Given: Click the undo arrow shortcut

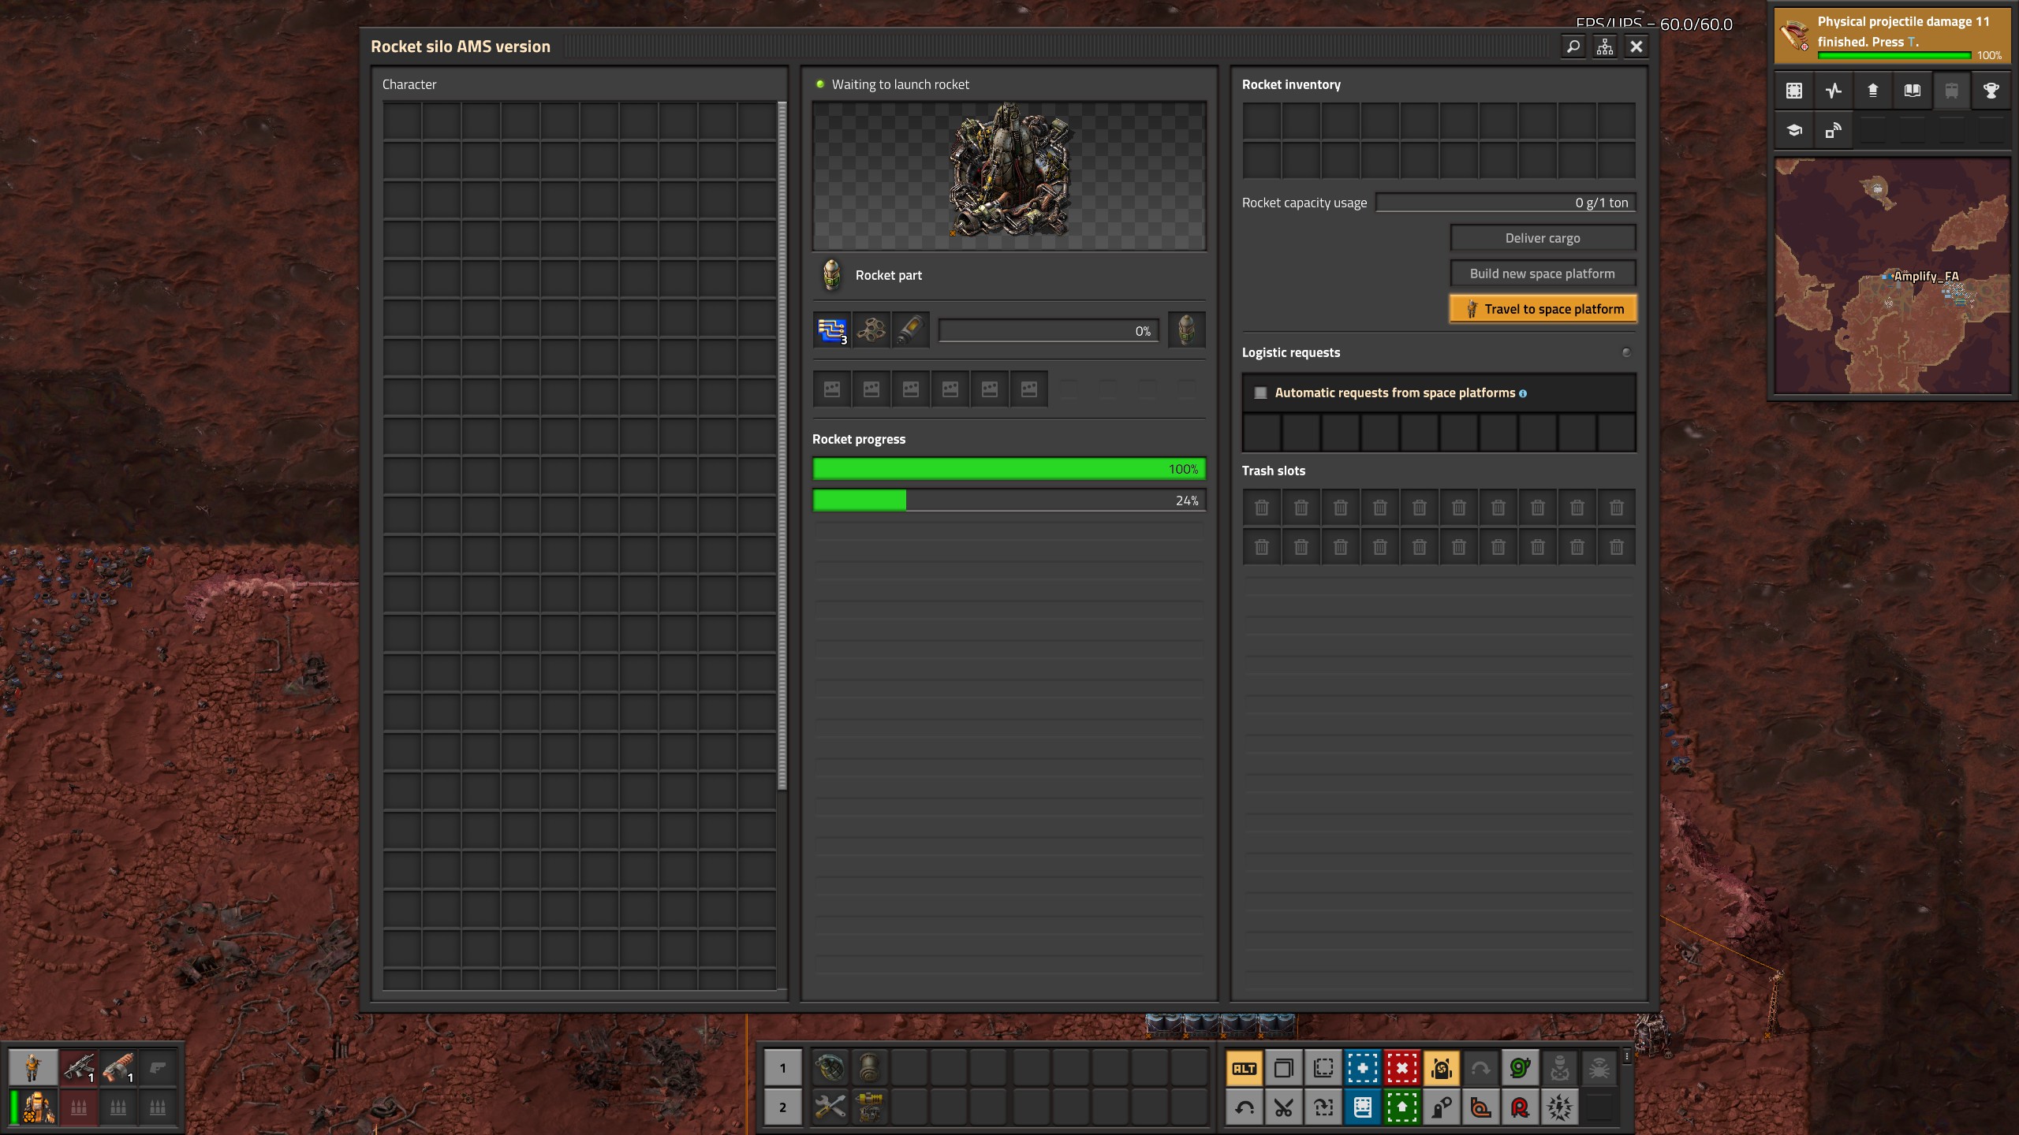Looking at the screenshot, I should [x=1245, y=1107].
